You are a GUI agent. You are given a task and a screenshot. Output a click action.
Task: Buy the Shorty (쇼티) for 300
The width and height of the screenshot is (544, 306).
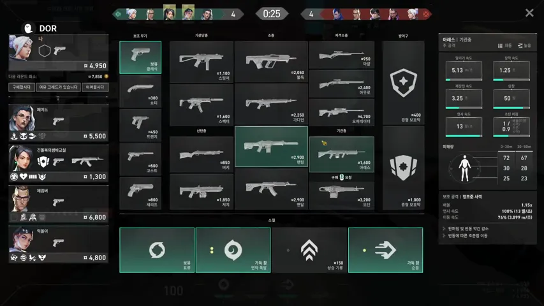[x=140, y=92]
